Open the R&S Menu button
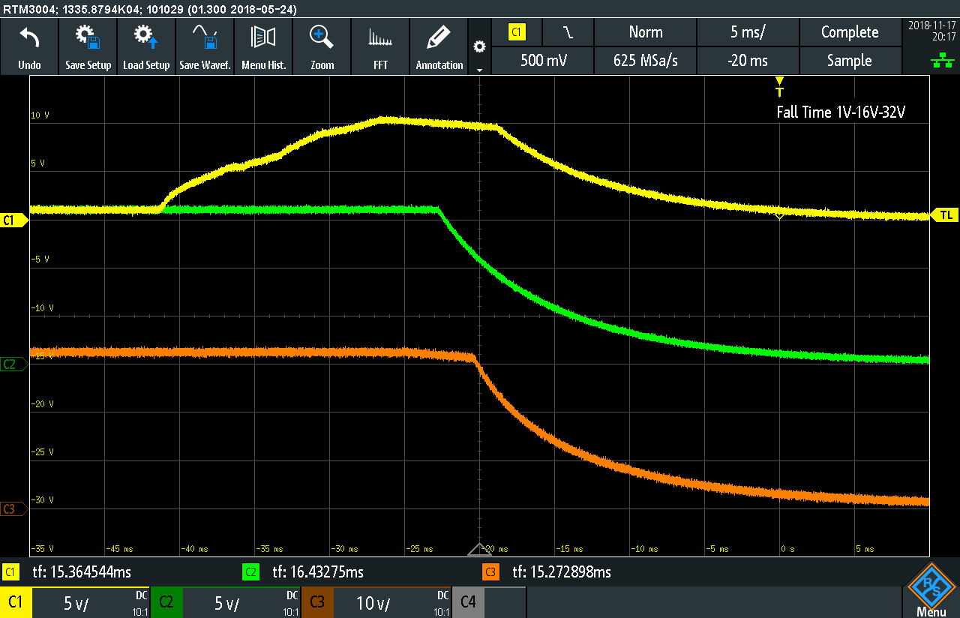This screenshot has height=618, width=960. (x=931, y=590)
